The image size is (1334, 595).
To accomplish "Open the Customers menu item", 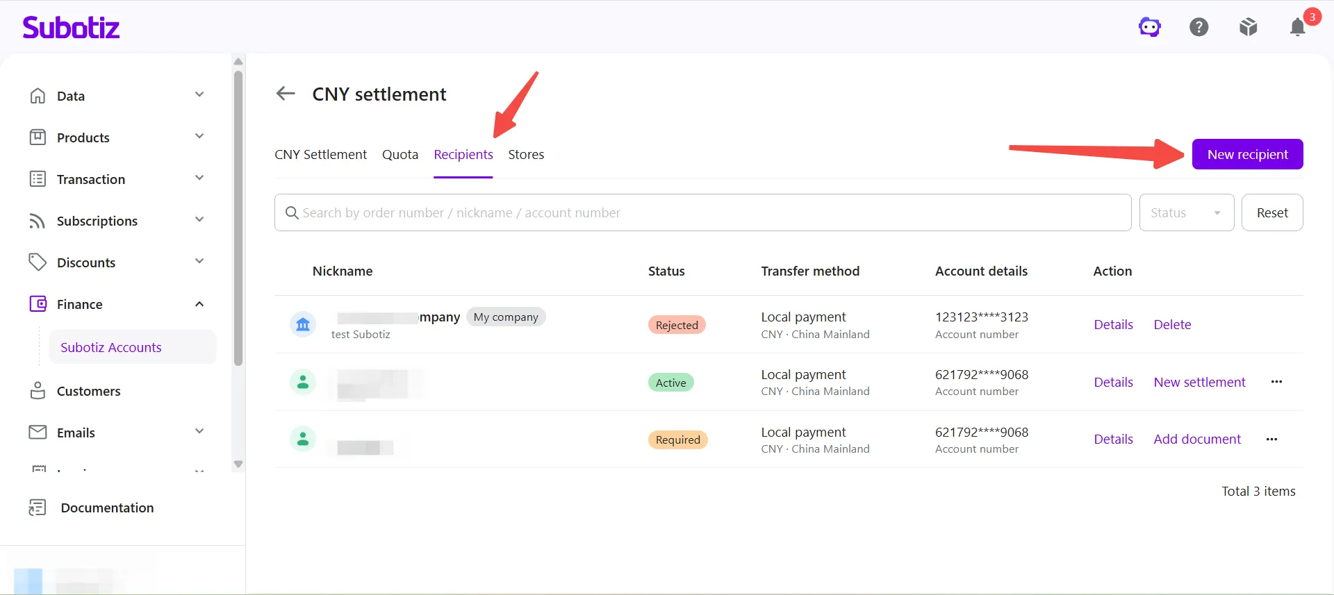I will coord(88,391).
